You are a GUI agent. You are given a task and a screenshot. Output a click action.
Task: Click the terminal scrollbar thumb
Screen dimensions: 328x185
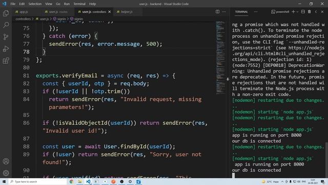click(326, 160)
